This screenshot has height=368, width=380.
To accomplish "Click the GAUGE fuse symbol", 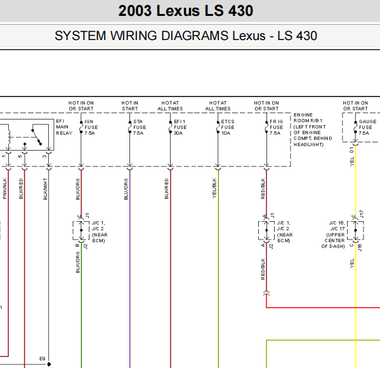I will 355,127.
